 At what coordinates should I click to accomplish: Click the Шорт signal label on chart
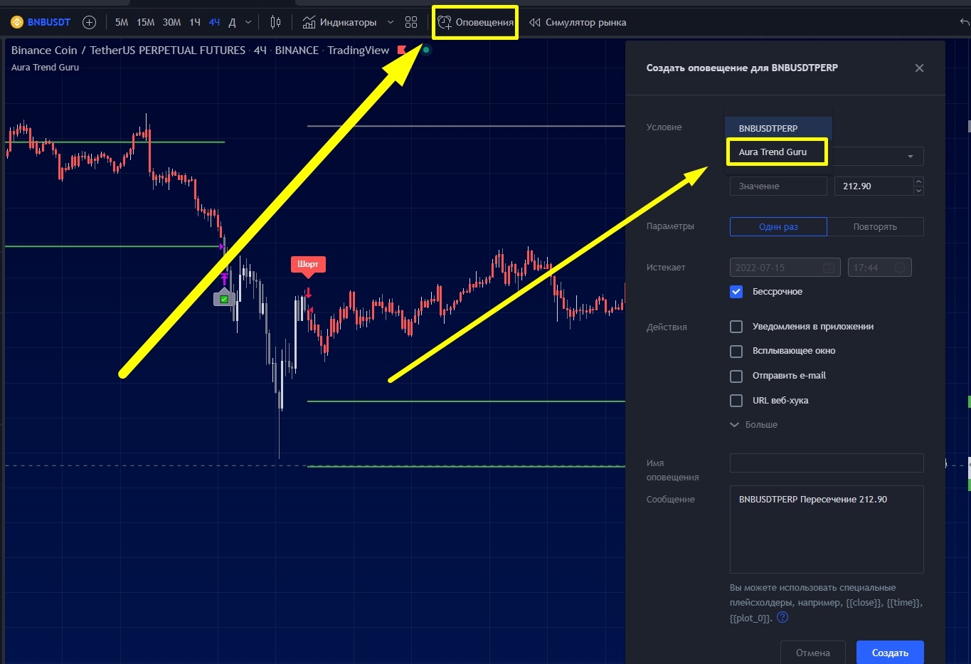308,264
